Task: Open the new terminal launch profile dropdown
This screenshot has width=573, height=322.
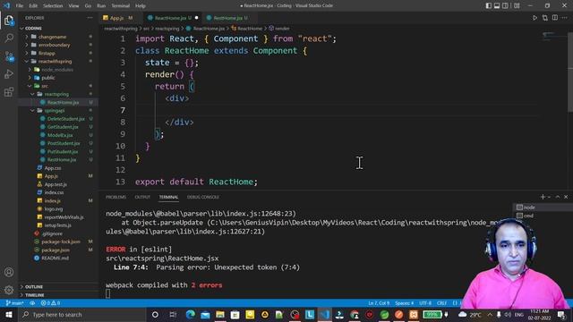Action: [549, 197]
